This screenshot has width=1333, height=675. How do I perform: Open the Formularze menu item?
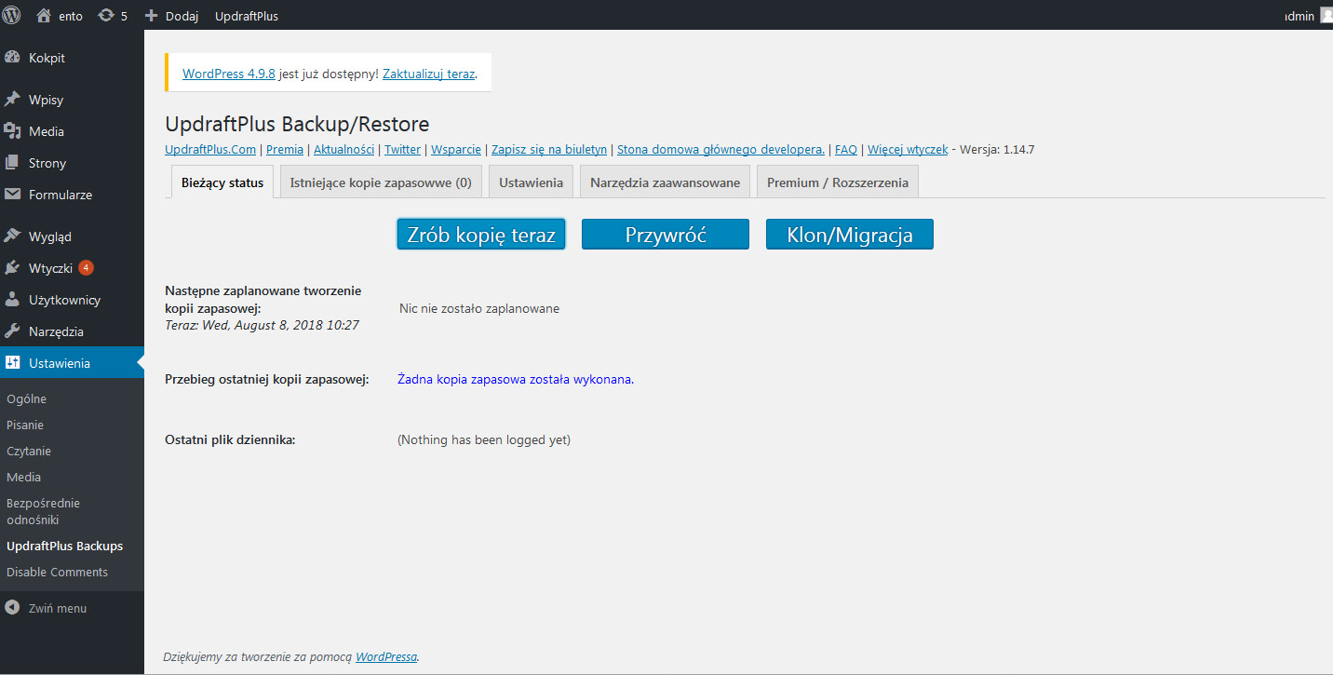point(72,195)
